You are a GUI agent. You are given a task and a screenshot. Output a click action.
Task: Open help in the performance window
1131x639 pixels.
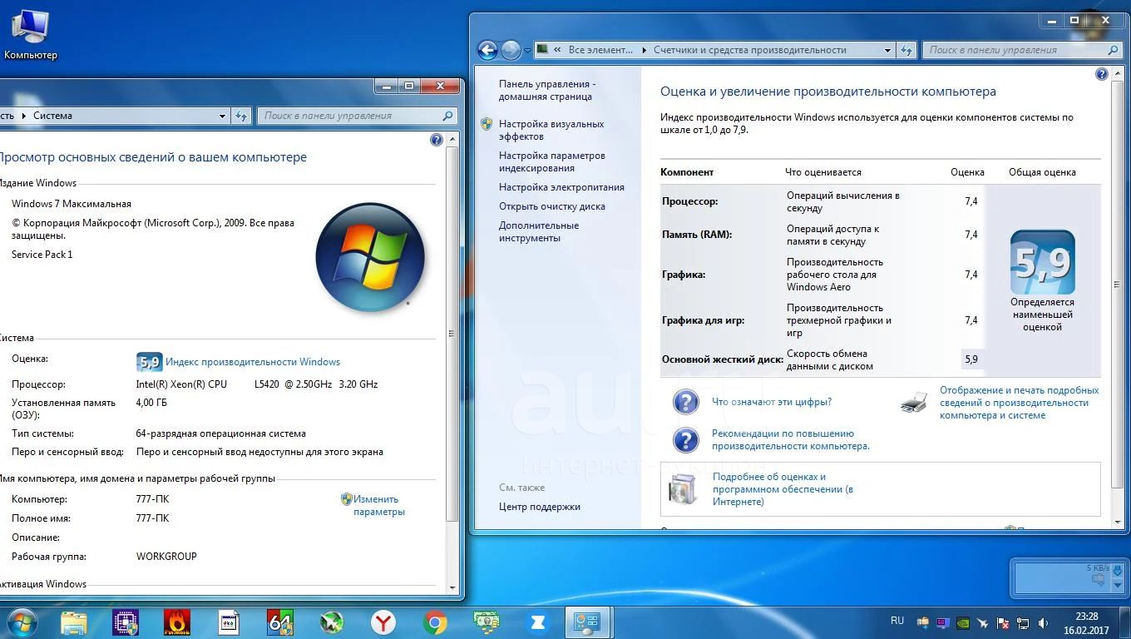[1102, 74]
